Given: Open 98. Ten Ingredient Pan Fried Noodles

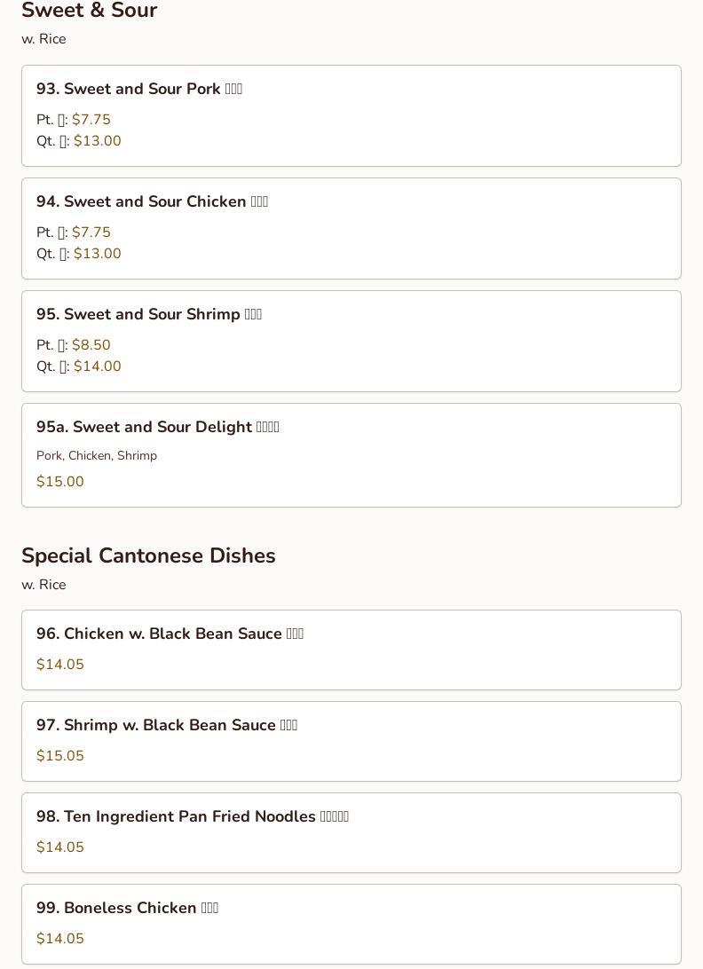Looking at the screenshot, I should 193,816.
